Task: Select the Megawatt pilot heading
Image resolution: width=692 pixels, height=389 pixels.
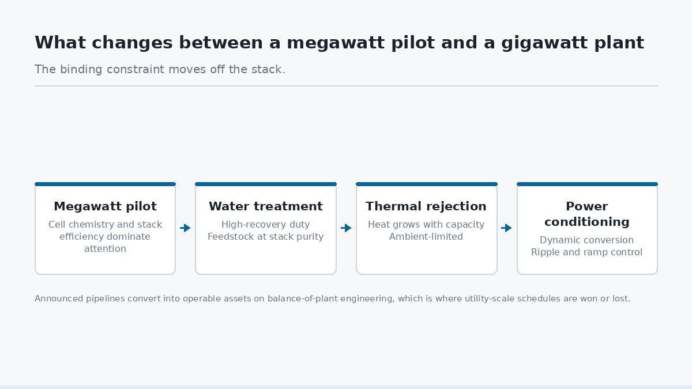Action: click(x=105, y=206)
